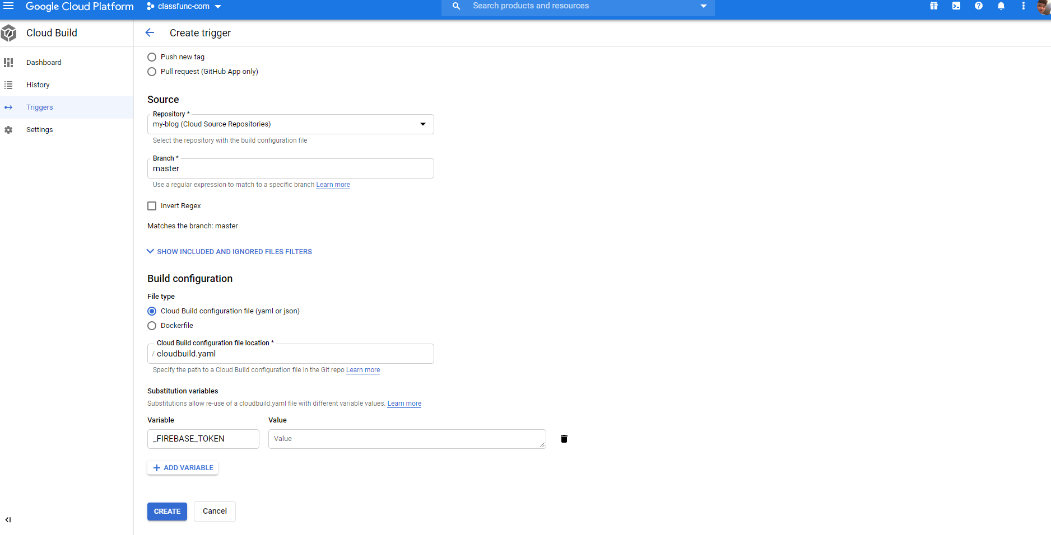Focus the substitution Value text field
This screenshot has height=535, width=1051.
[407, 439]
